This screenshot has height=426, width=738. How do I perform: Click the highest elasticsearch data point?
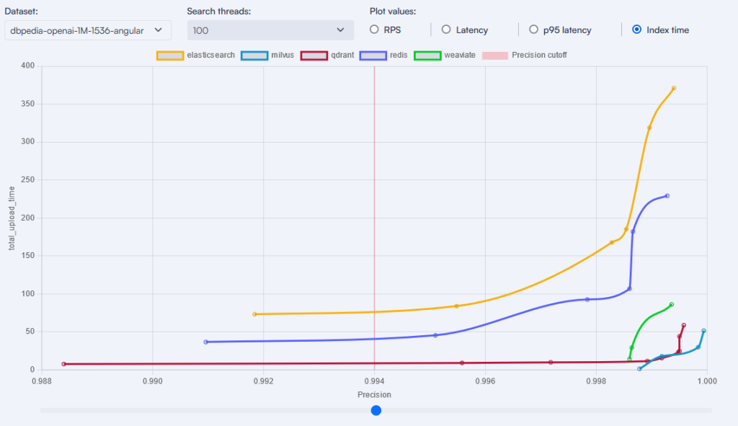[x=674, y=88]
